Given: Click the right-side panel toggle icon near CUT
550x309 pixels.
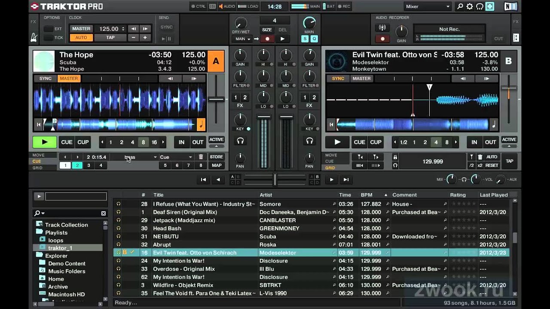Looking at the screenshot, I should tap(516, 38).
